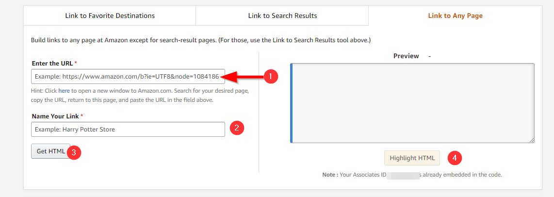
Task: Click the red circle numbered 4
Action: [455, 158]
